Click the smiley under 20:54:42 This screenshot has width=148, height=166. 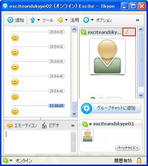[x=15, y=97]
